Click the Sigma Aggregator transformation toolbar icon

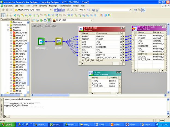(26, 15)
